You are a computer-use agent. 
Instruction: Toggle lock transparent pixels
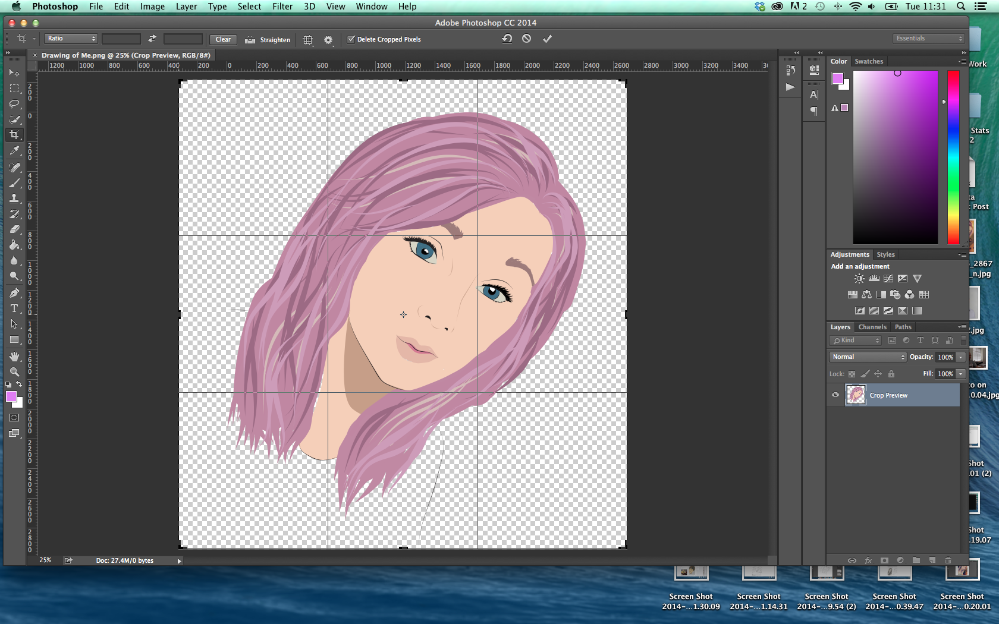tap(852, 374)
